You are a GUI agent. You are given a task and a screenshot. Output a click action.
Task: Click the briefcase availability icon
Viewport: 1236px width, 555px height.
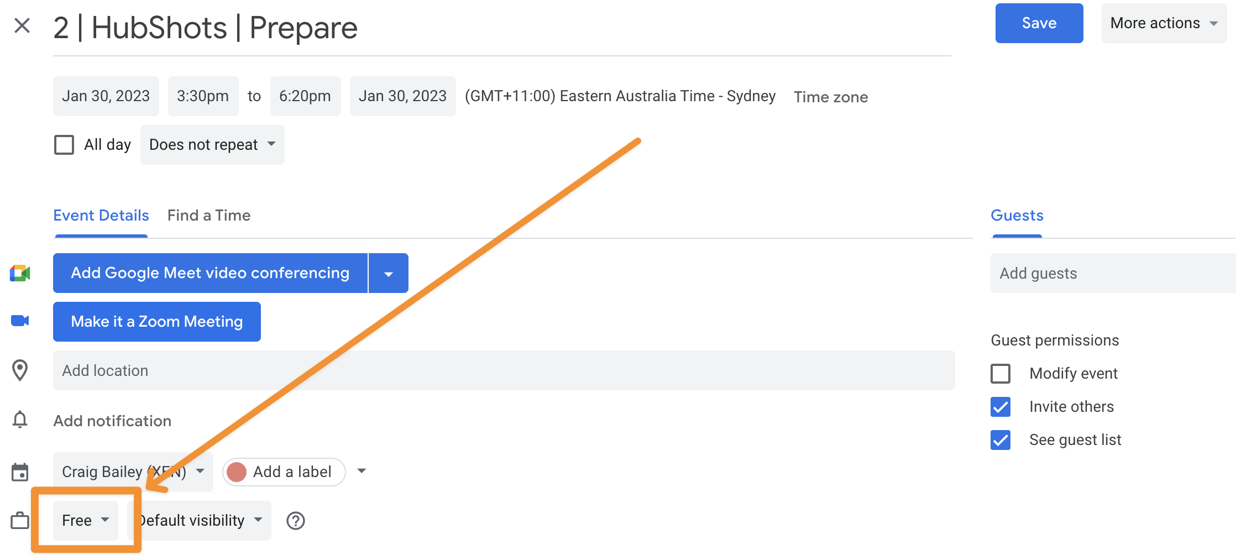pos(20,520)
